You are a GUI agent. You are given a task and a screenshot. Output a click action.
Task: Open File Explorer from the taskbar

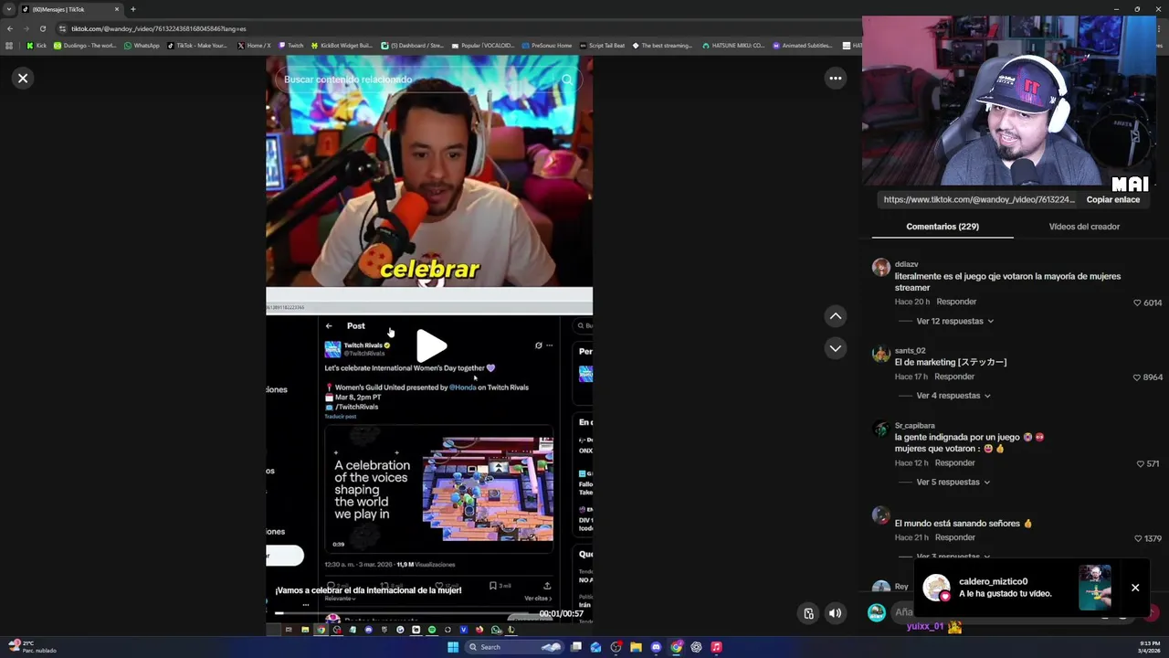[636, 647]
